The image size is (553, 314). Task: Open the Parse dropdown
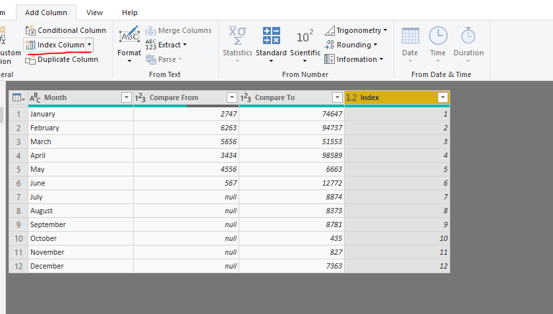click(164, 59)
